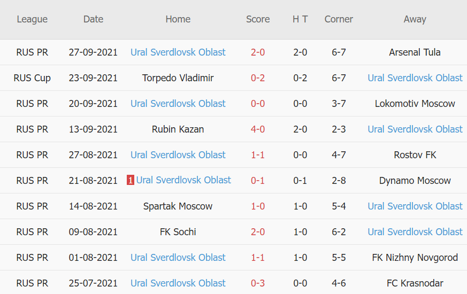Click the 4-0 score of Rubin Kazan match

258,129
